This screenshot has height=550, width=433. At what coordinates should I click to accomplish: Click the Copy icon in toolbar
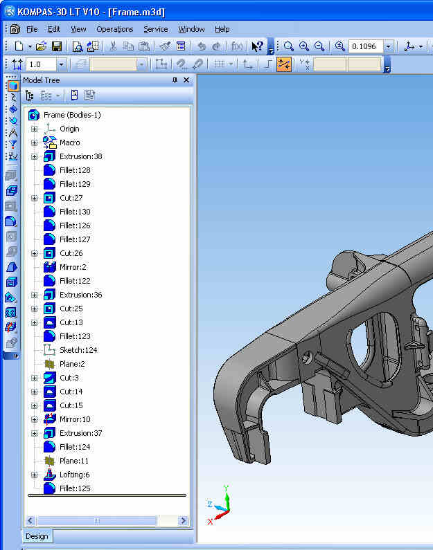[129, 46]
